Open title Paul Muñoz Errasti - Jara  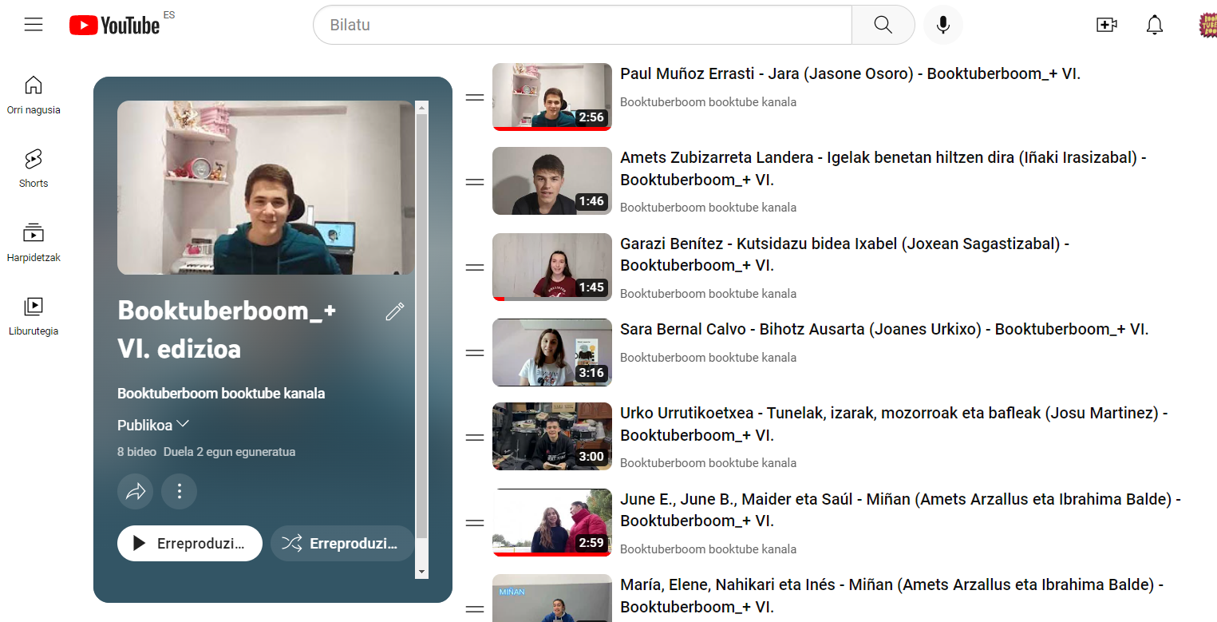point(850,74)
